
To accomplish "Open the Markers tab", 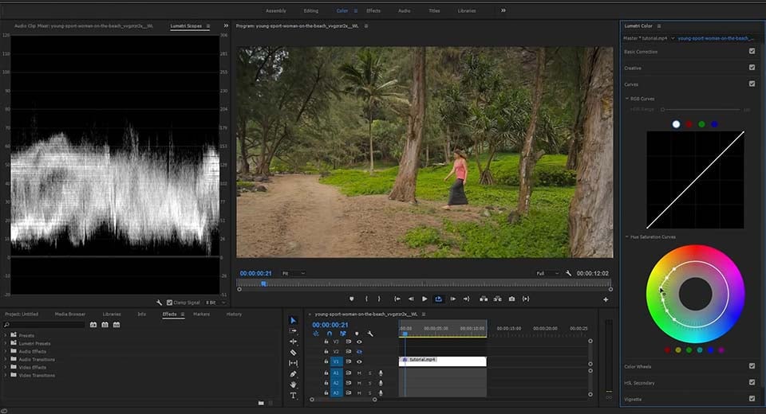I will click(201, 314).
